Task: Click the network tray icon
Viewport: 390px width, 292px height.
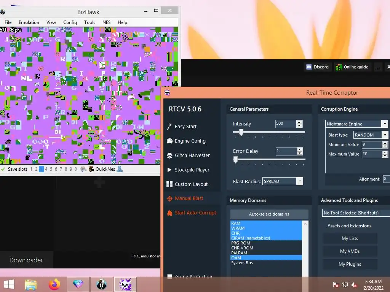Action: (345, 284)
